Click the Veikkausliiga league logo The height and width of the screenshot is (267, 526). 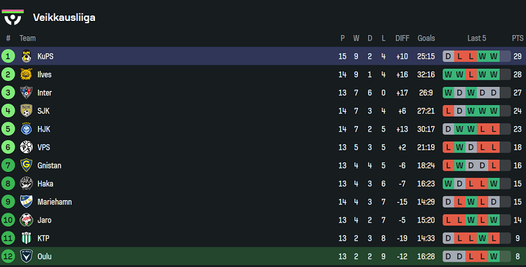tap(13, 17)
